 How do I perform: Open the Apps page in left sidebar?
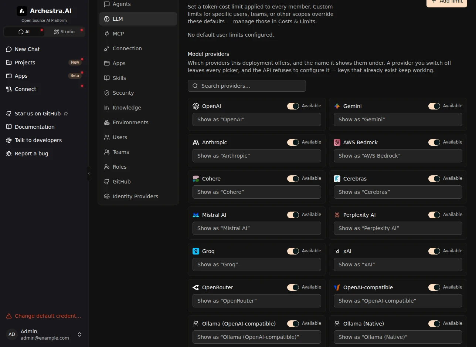(44, 76)
